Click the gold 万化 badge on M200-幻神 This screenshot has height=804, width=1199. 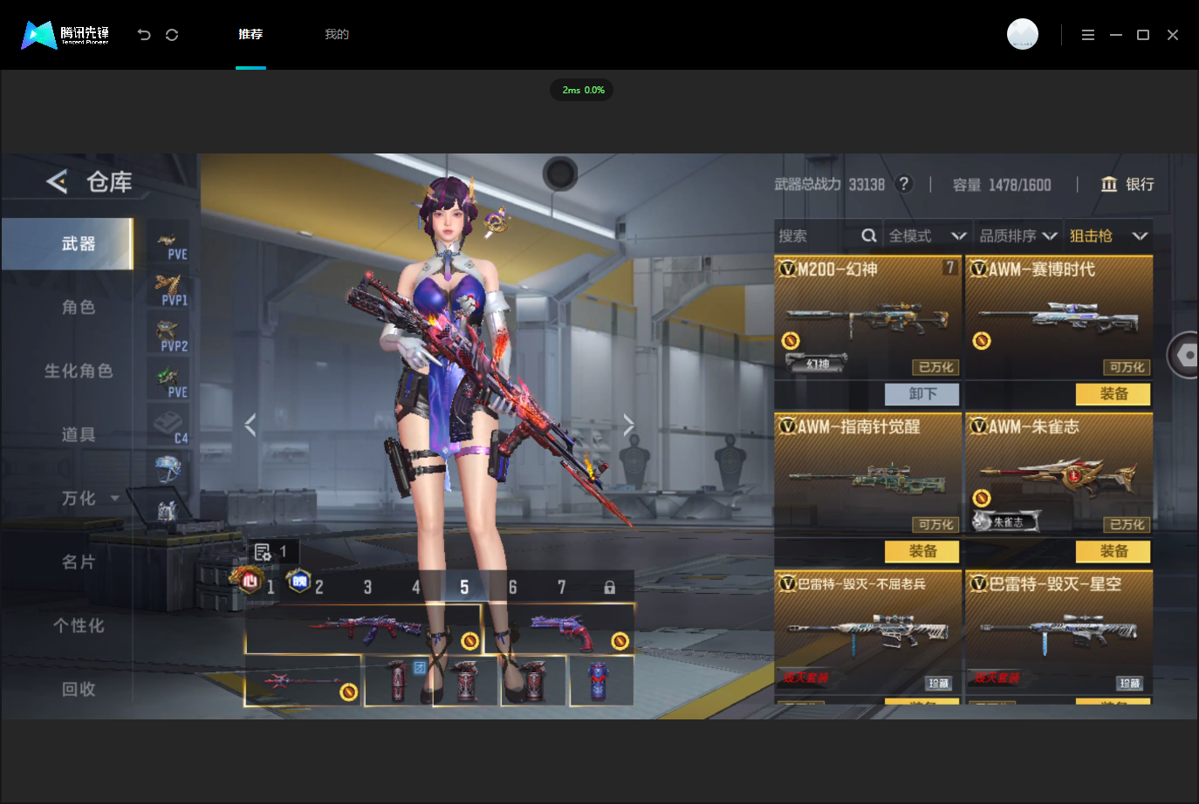pyautogui.click(x=791, y=340)
